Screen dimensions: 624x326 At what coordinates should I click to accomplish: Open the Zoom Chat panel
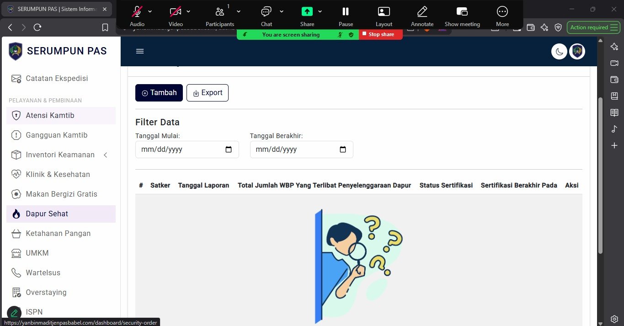pos(266,16)
